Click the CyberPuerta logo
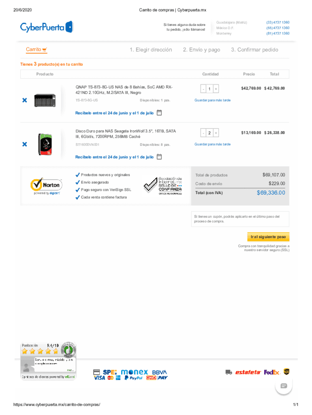This screenshot has width=312, height=415. [x=47, y=27]
